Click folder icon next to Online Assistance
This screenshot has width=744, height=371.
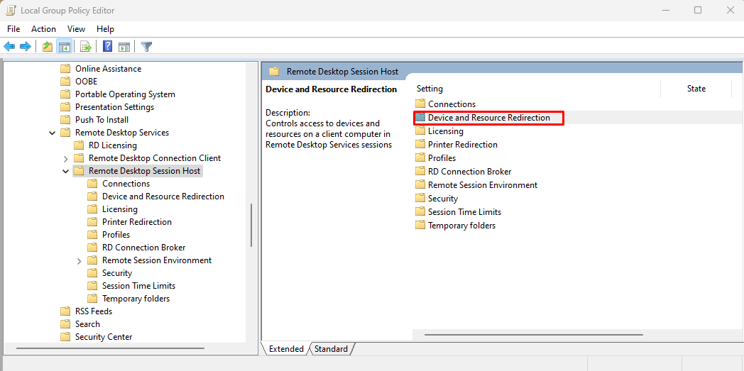tap(65, 69)
